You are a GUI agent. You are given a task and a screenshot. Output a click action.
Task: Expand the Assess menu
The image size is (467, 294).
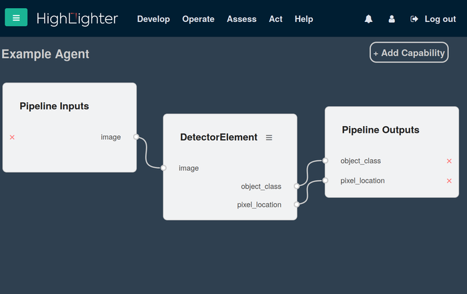coord(242,19)
